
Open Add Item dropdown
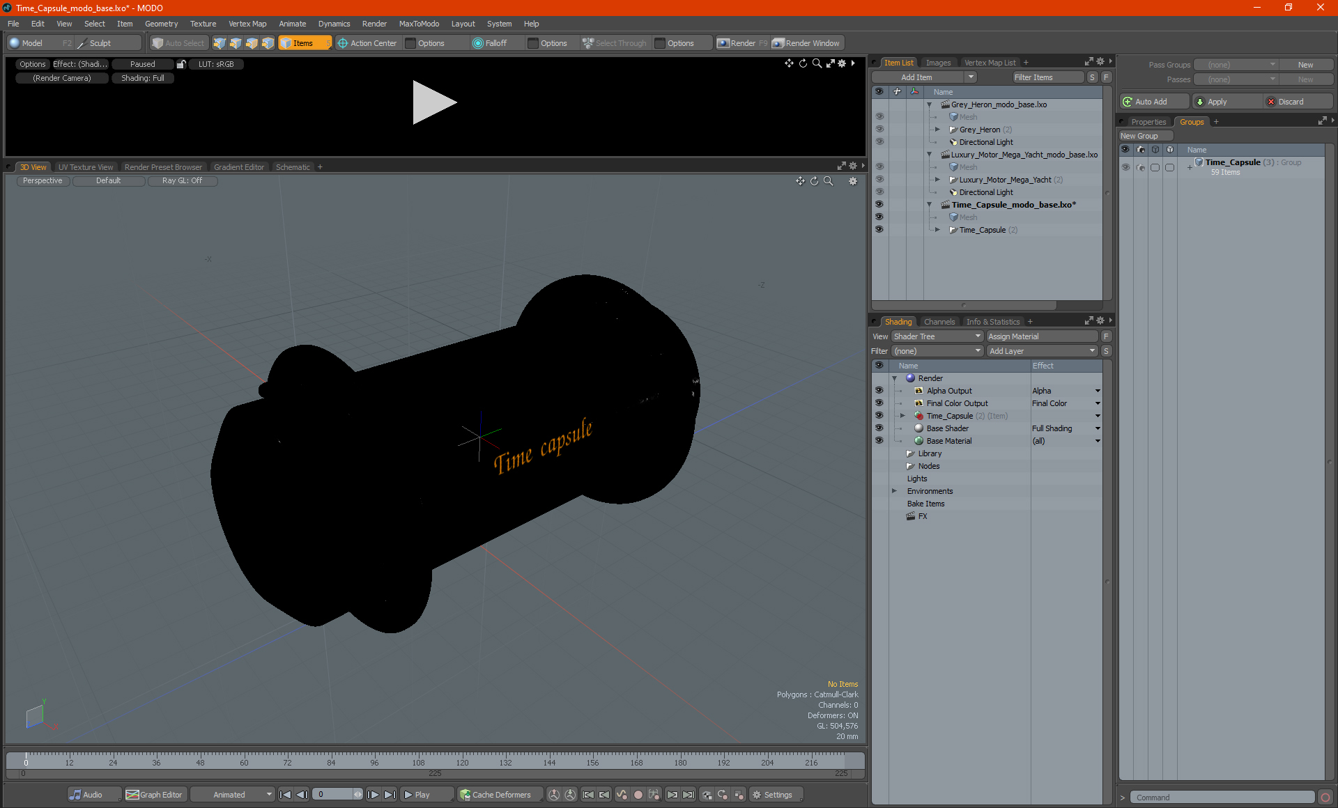pos(924,77)
